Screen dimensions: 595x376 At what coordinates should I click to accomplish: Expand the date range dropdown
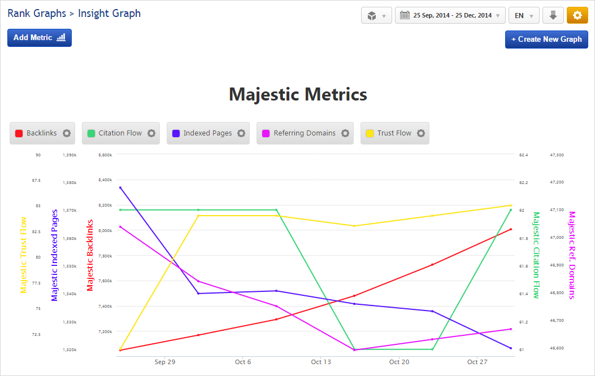497,16
